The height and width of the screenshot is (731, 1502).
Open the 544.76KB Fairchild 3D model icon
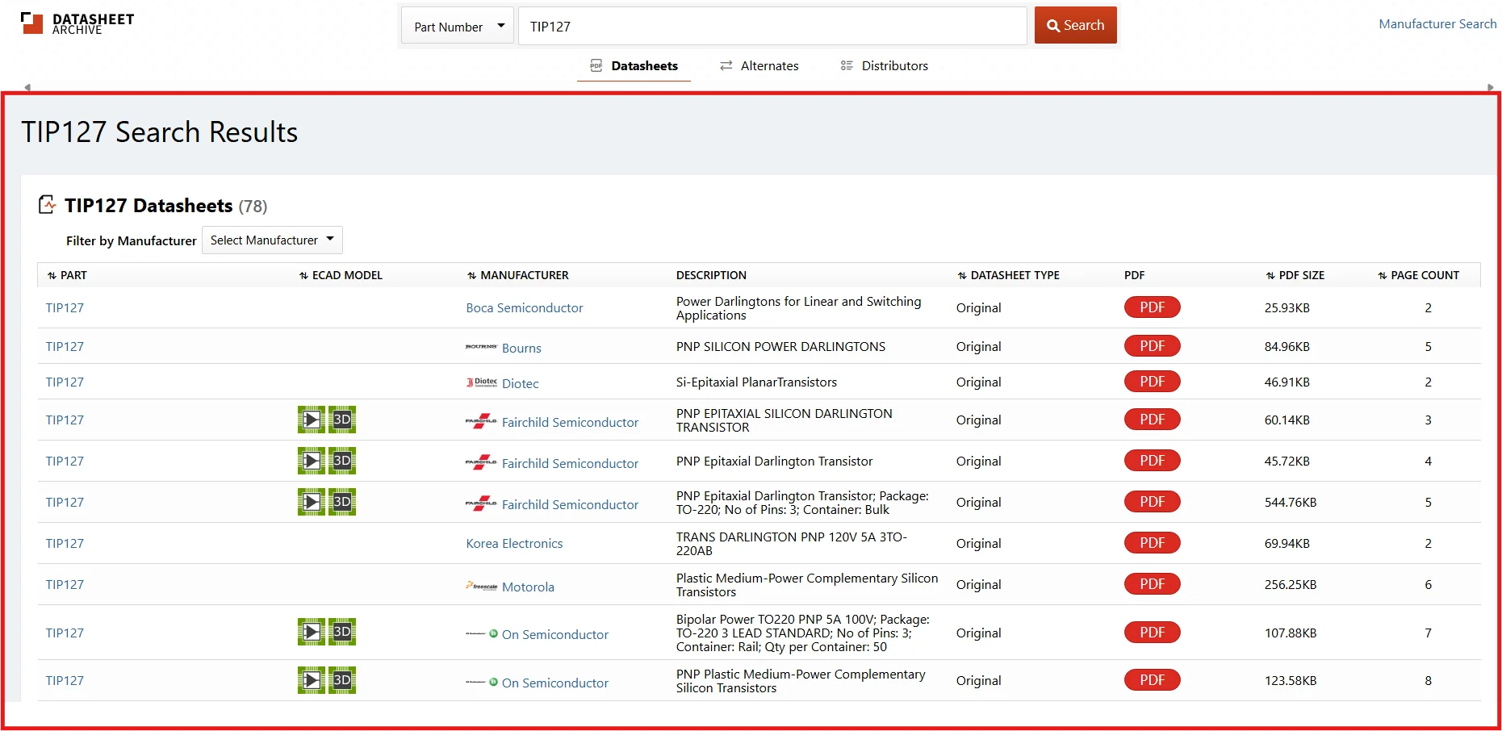pos(342,502)
